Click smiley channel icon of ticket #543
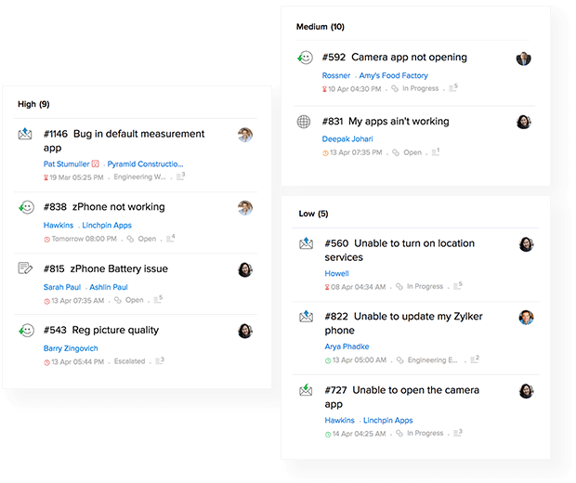Image resolution: width=576 pixels, height=483 pixels. (26, 331)
